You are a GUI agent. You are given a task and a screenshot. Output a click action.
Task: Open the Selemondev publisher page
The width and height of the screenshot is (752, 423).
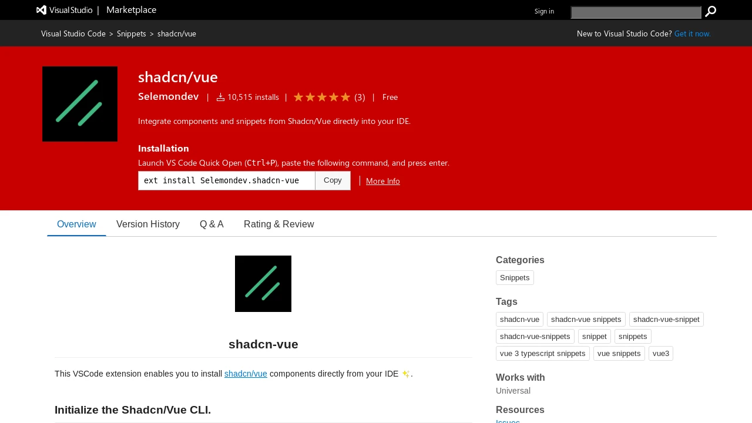click(x=168, y=96)
